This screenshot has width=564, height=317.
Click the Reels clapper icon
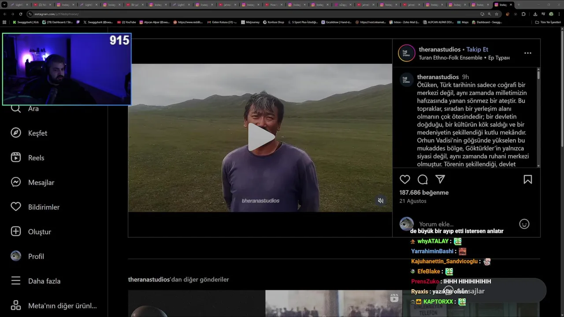pos(16,158)
